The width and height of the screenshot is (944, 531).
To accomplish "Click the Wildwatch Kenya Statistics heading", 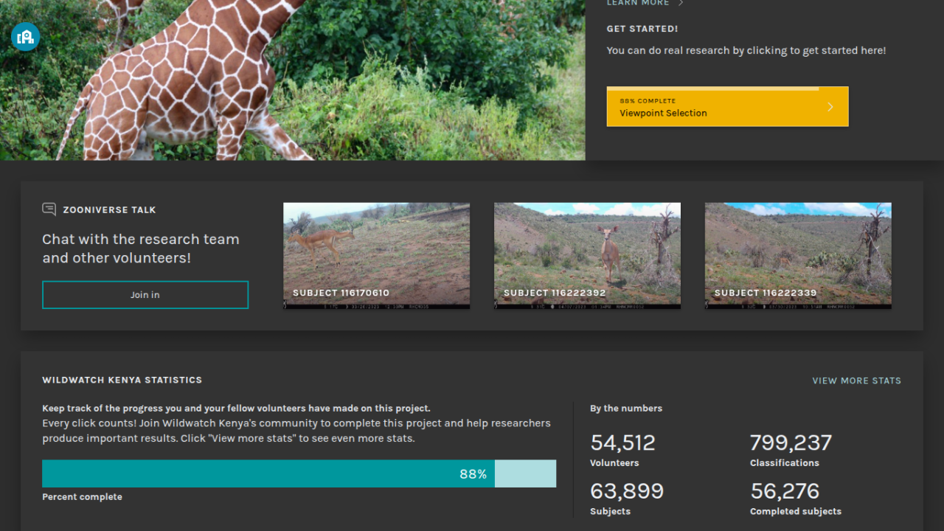I will point(122,381).
